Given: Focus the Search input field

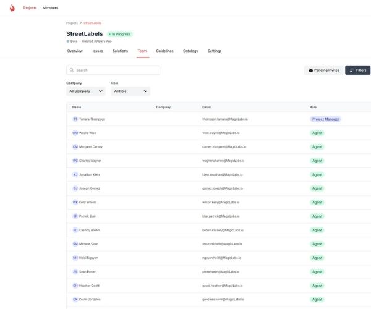Looking at the screenshot, I should point(113,70).
